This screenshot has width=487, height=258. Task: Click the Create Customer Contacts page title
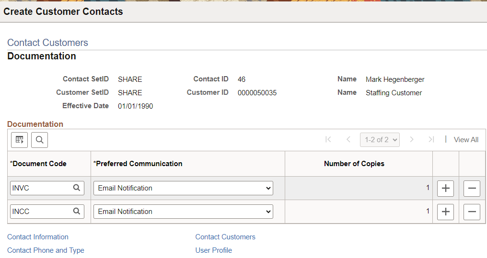pos(63,11)
